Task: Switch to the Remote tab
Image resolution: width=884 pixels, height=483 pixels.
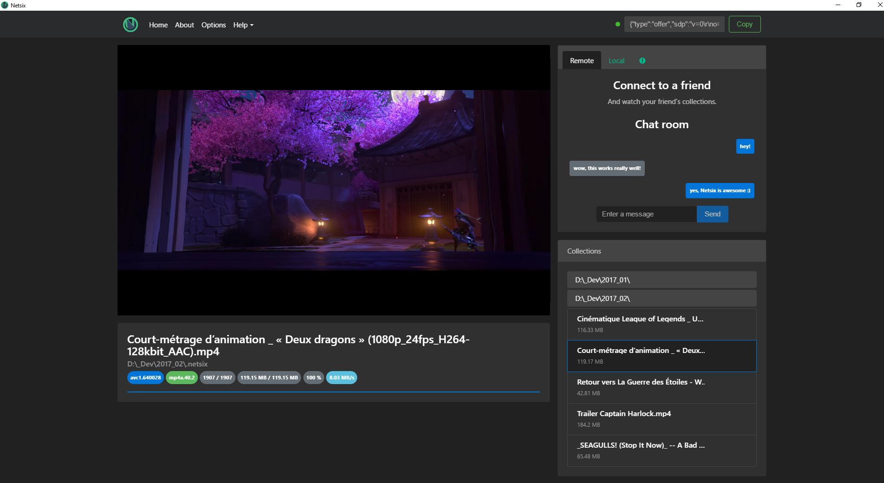Action: tap(582, 60)
